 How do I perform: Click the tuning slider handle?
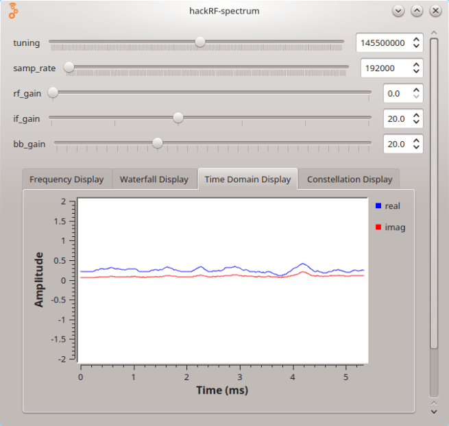pyautogui.click(x=199, y=42)
